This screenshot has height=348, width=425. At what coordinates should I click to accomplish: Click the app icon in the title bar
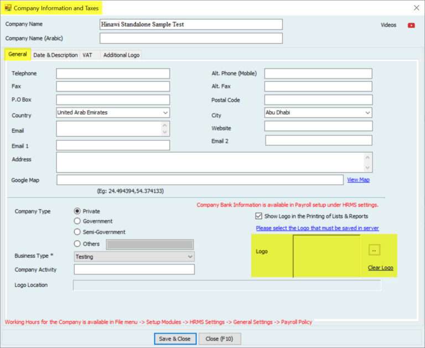point(8,8)
